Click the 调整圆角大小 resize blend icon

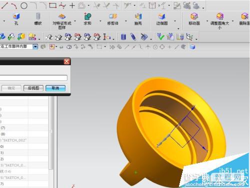point(220,17)
